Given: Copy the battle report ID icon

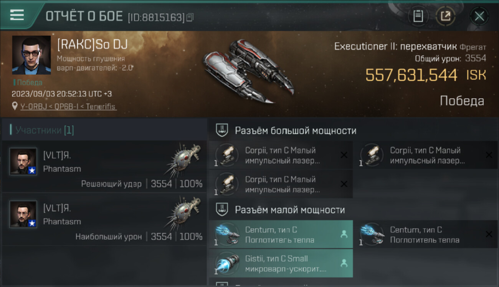Looking at the screenshot, I should (190, 17).
